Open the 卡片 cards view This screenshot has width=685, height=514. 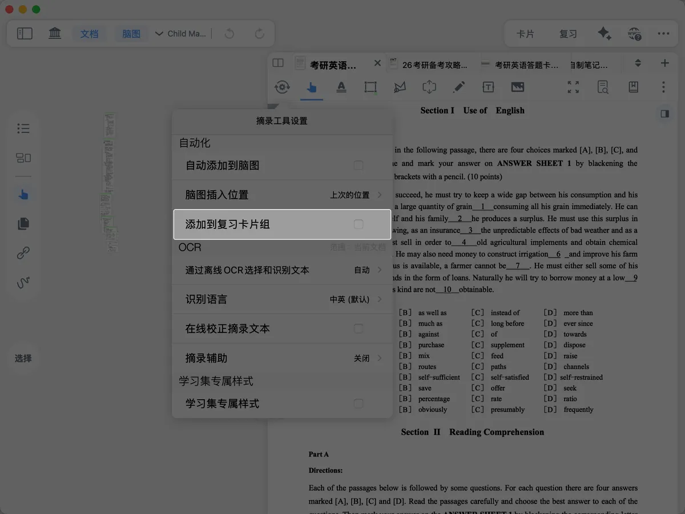tap(525, 34)
